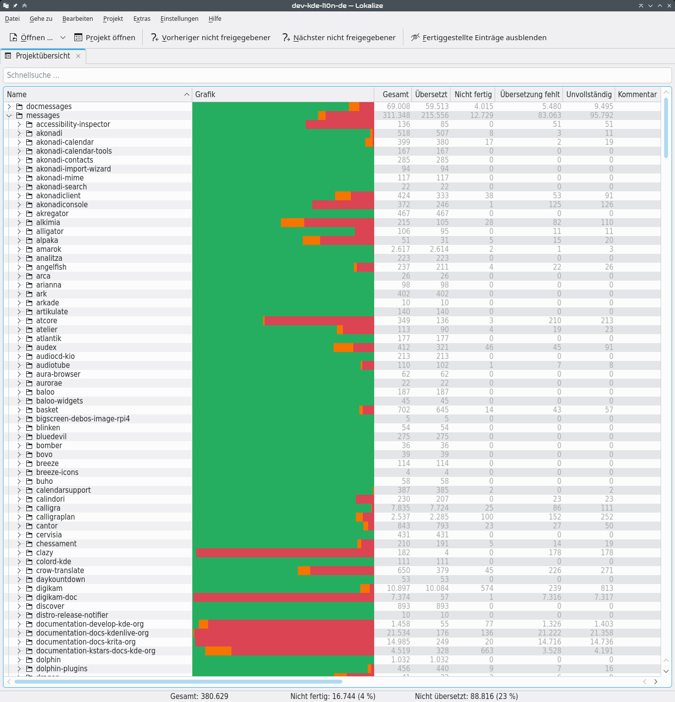The height and width of the screenshot is (702, 675).
Task: Open the Projekt menu
Action: click(113, 19)
